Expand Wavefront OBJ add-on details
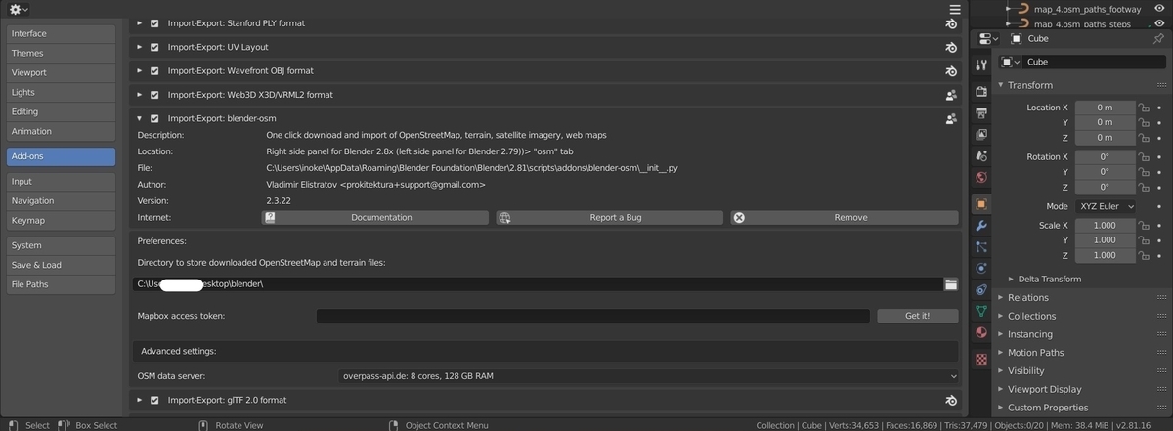This screenshot has width=1173, height=431. (x=139, y=71)
